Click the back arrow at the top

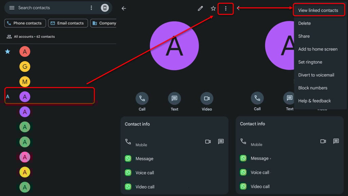(124, 8)
